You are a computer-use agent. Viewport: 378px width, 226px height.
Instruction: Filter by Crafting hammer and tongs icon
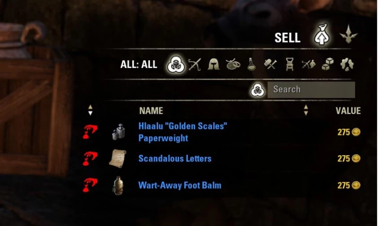pos(270,64)
